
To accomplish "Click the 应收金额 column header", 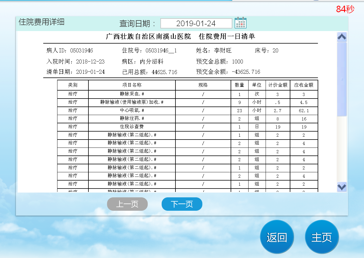I will coord(303,85).
